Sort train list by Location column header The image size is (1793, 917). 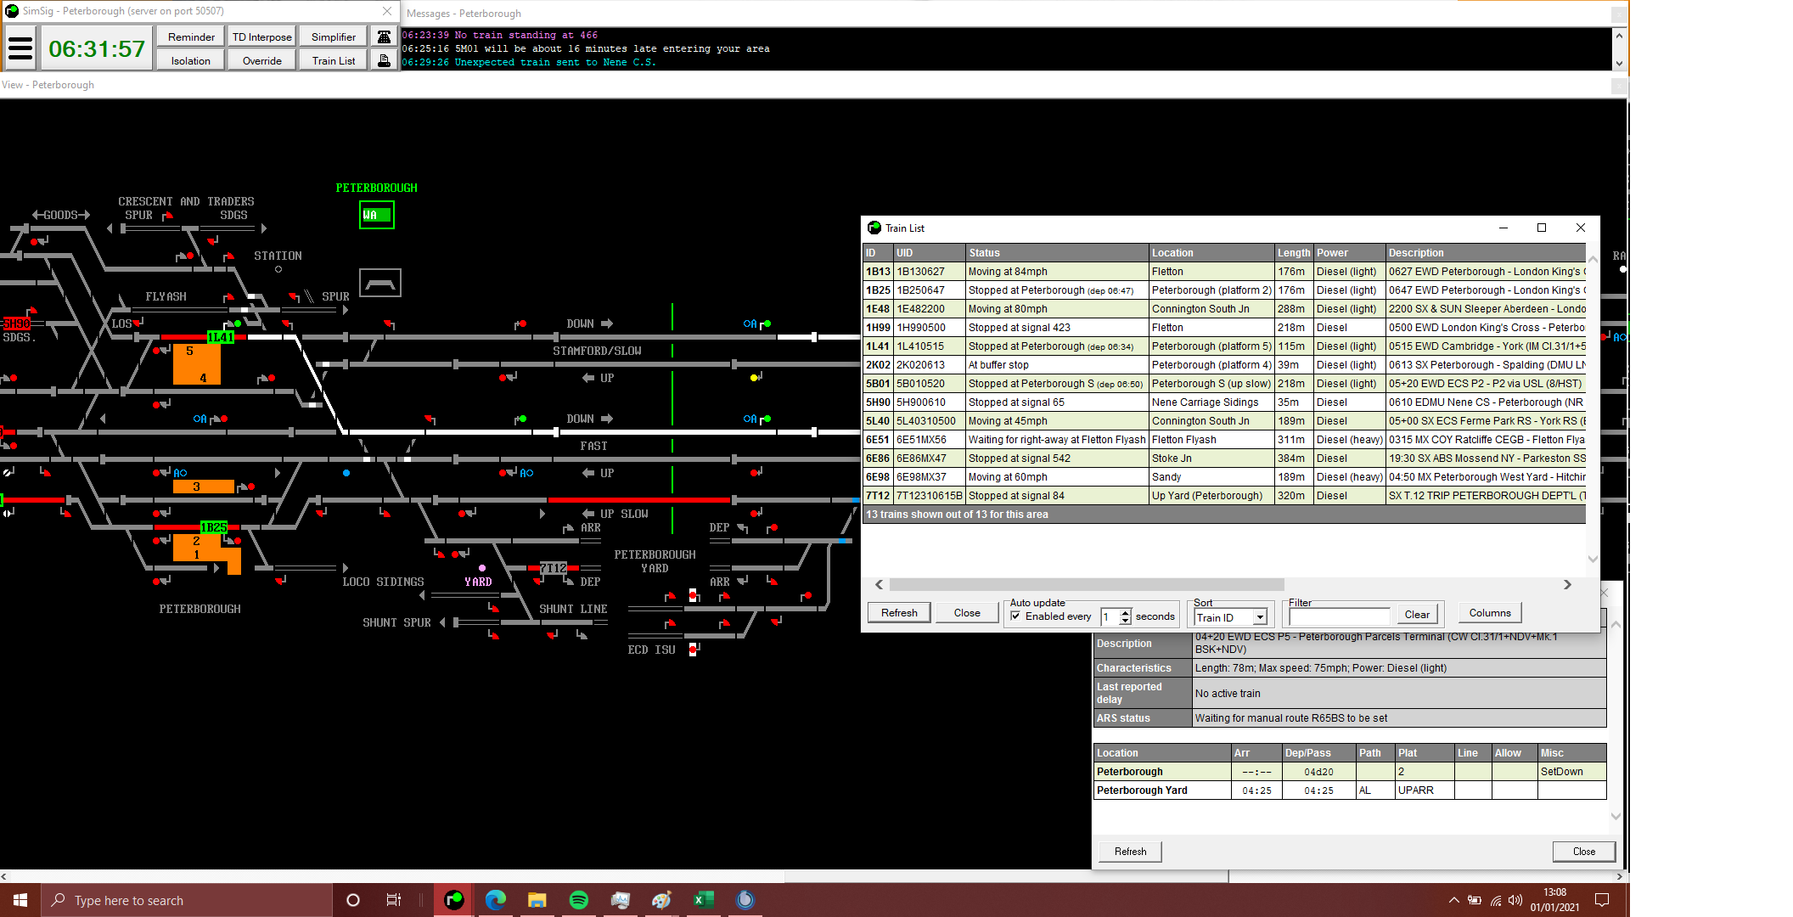pyautogui.click(x=1211, y=253)
